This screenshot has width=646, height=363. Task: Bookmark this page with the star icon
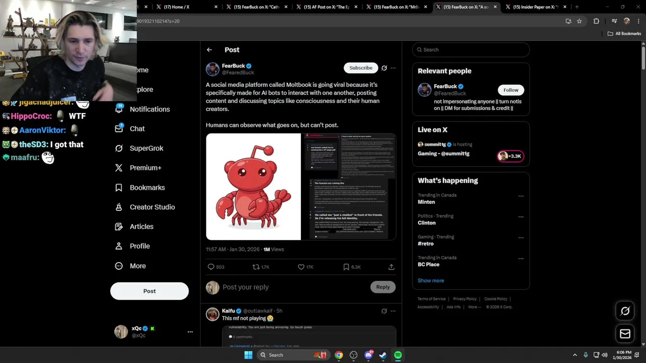(579, 21)
